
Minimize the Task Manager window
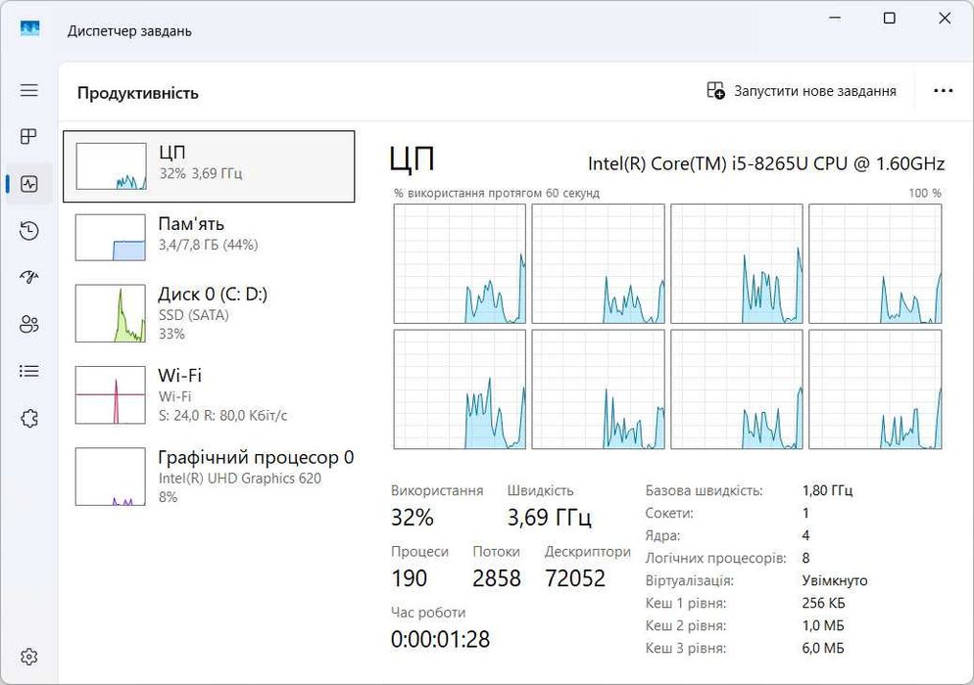835,18
